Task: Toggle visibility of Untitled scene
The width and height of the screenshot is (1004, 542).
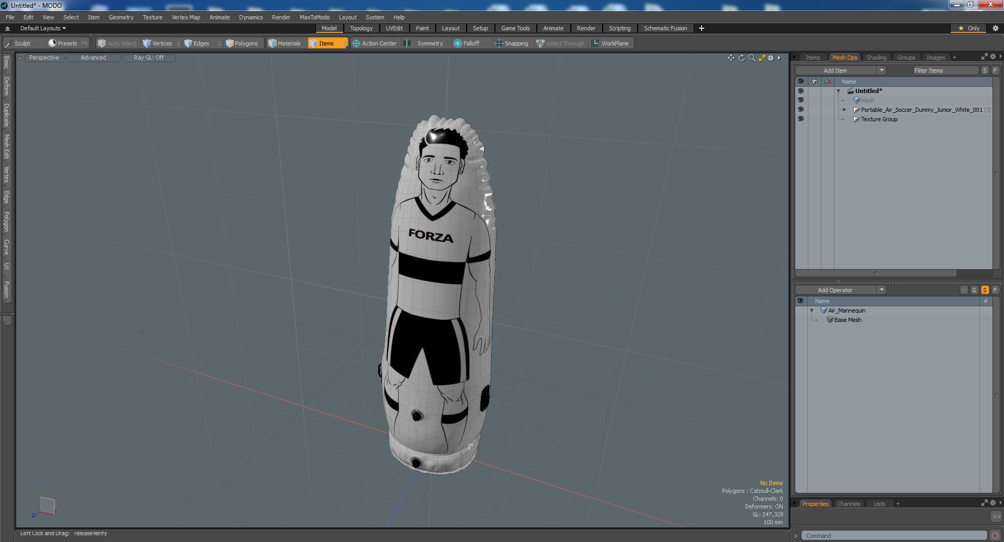Action: 800,91
